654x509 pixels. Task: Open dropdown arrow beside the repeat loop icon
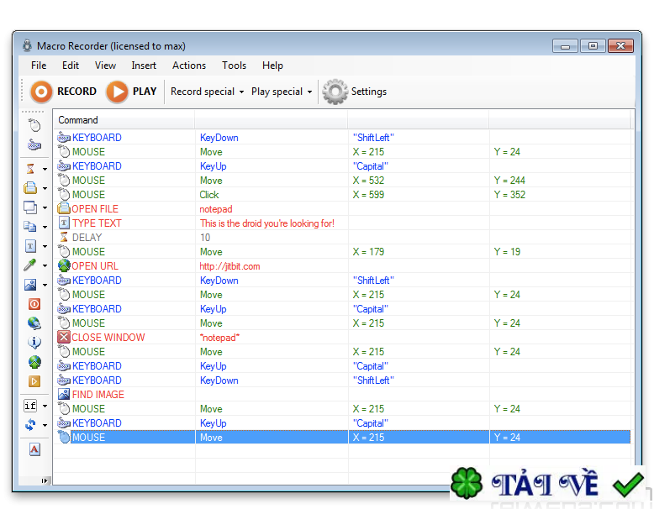(45, 426)
